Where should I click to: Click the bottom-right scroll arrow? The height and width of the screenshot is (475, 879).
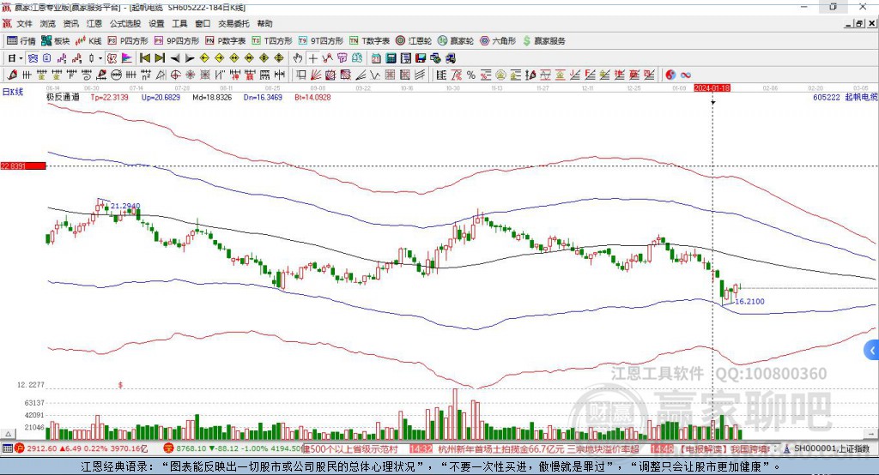871,434
